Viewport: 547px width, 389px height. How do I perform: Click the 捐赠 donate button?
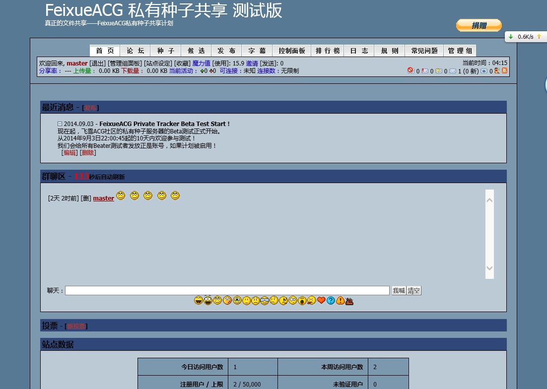pyautogui.click(x=479, y=25)
